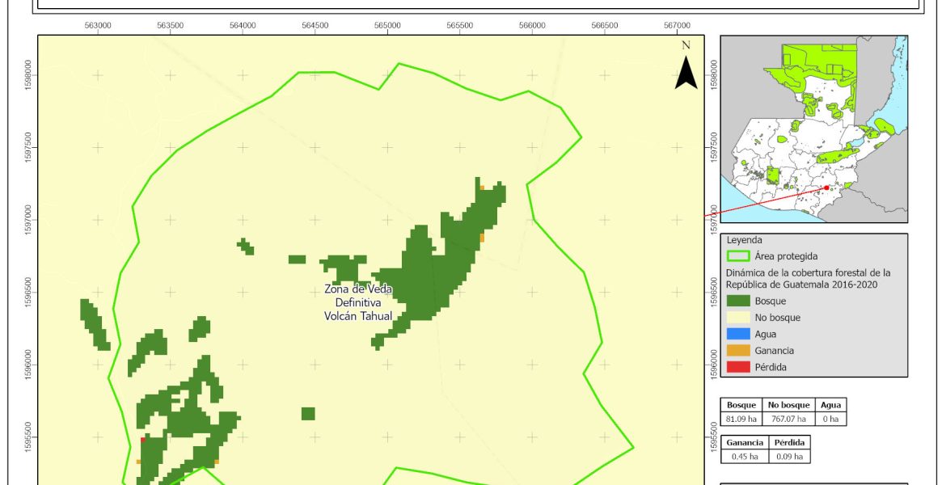Open the Guatemala inset overview map

click(x=813, y=128)
